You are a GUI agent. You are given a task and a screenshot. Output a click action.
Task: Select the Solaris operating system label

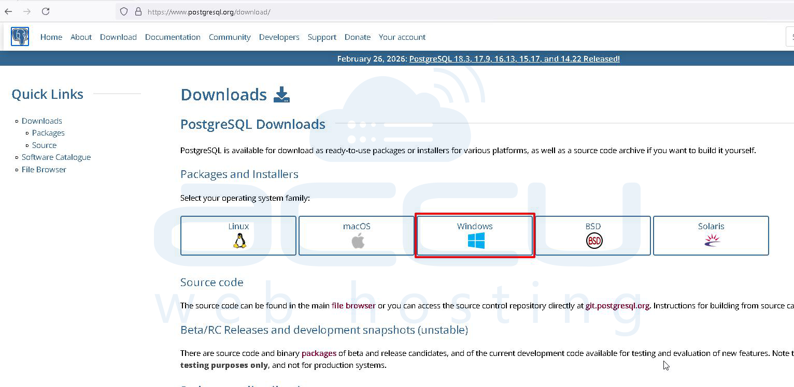pyautogui.click(x=711, y=226)
